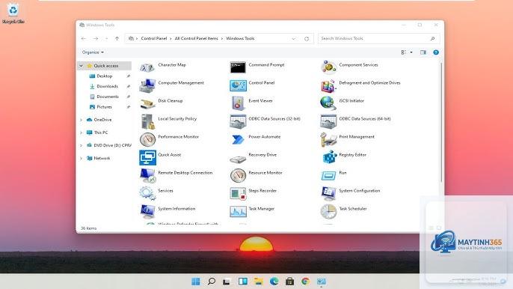Open the Character Map tool icon
This screenshot has height=289, width=513.
pos(147,67)
